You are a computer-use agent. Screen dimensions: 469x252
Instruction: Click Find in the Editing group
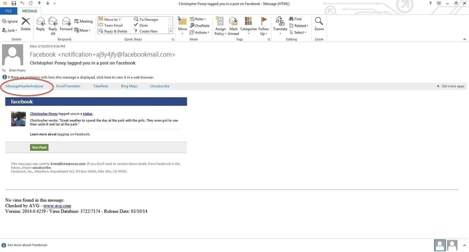[295, 19]
